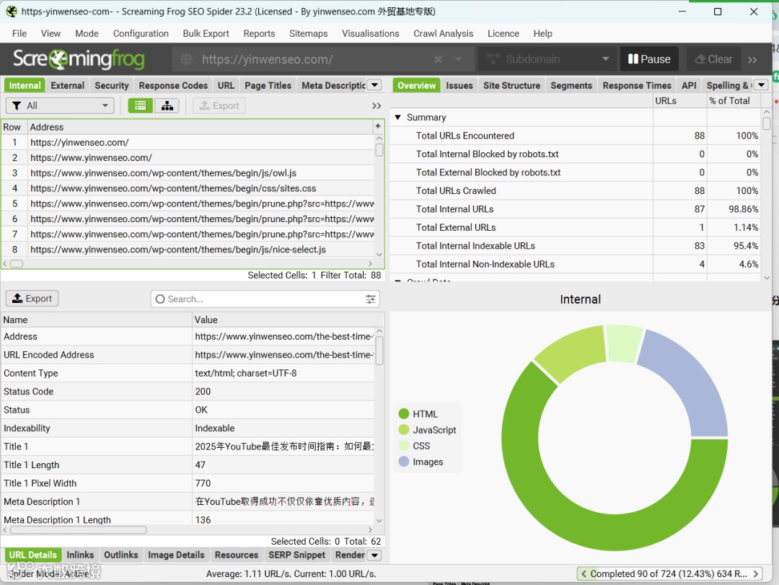Screen dimensions: 779x585
Task: Go to next crawl progress item arrow
Action: pyautogui.click(x=756, y=573)
